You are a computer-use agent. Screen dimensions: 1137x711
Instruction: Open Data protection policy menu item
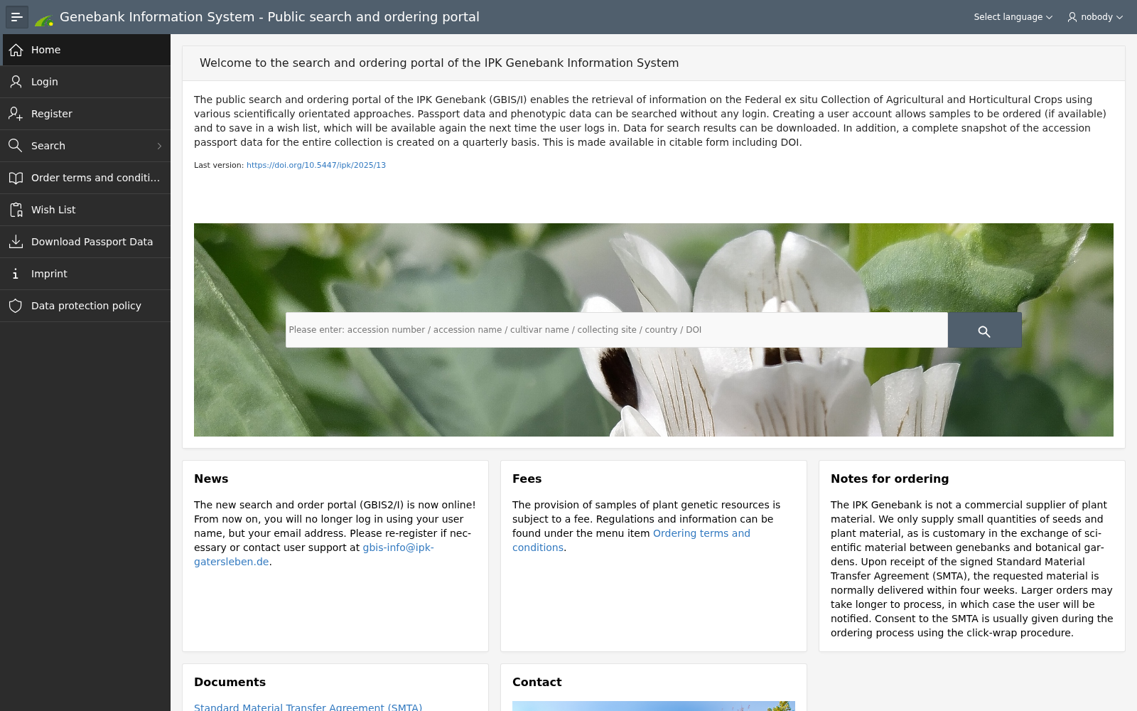point(85,306)
